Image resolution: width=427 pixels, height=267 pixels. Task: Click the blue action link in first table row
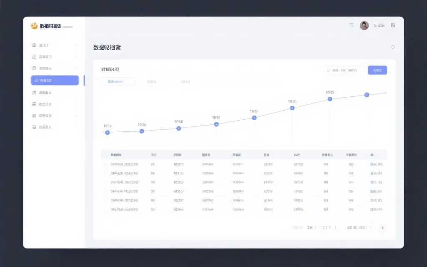tap(376, 164)
